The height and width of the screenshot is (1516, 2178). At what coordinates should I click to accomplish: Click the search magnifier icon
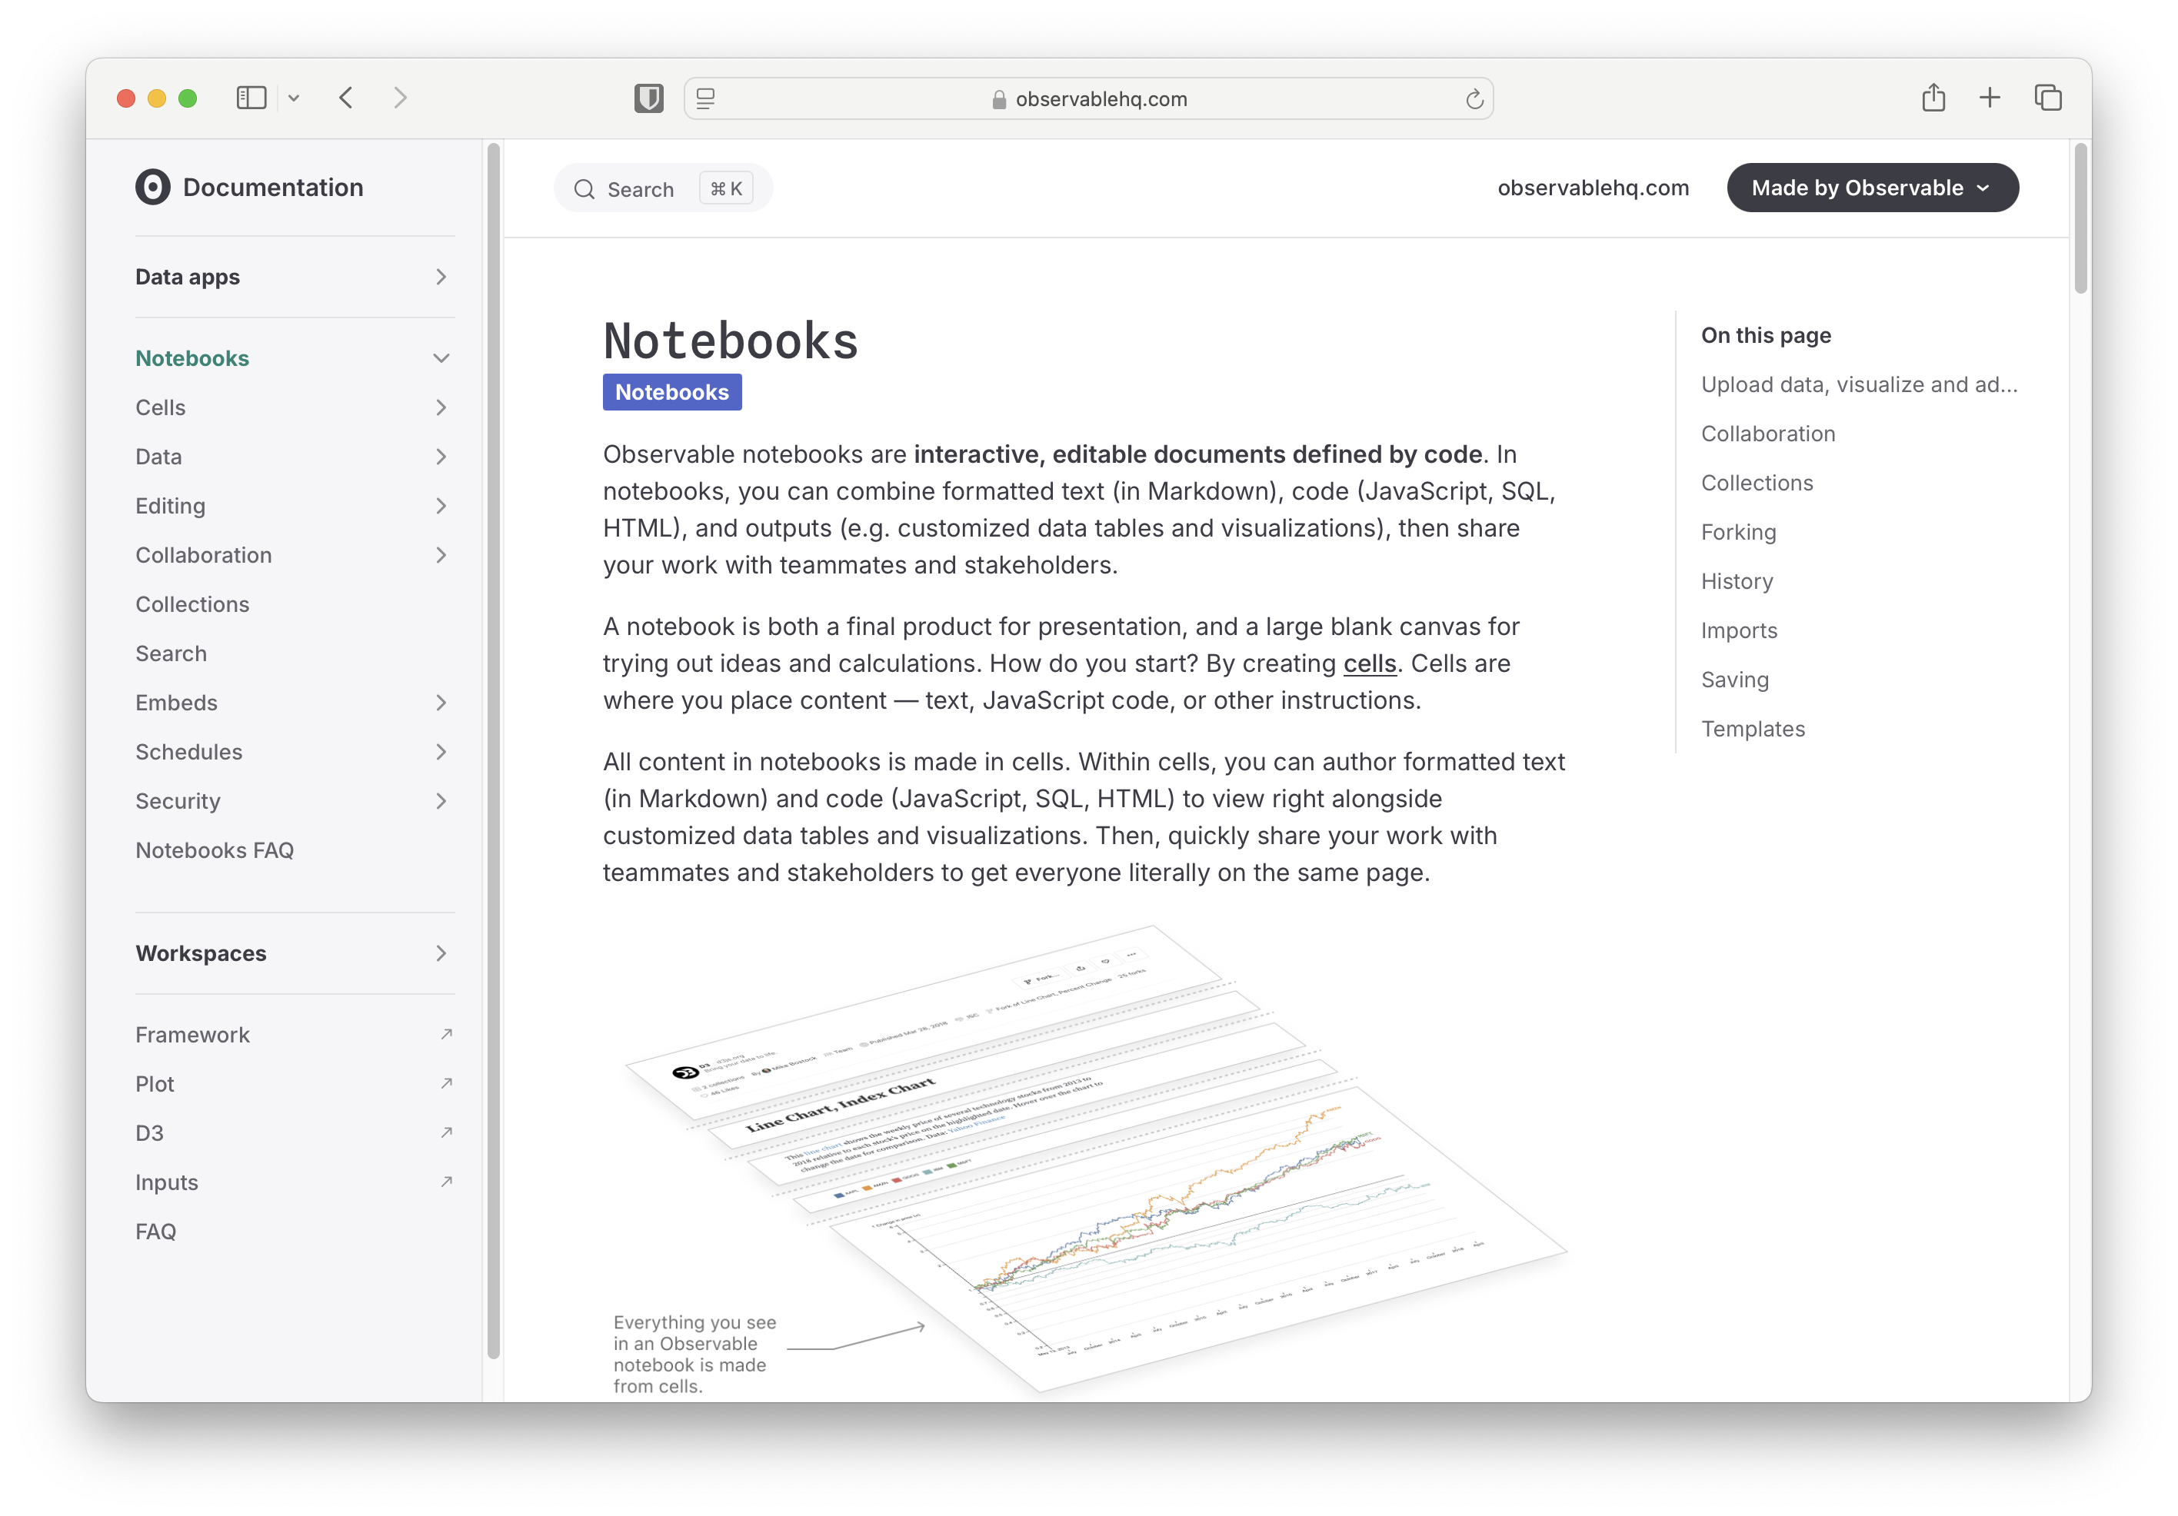click(584, 188)
